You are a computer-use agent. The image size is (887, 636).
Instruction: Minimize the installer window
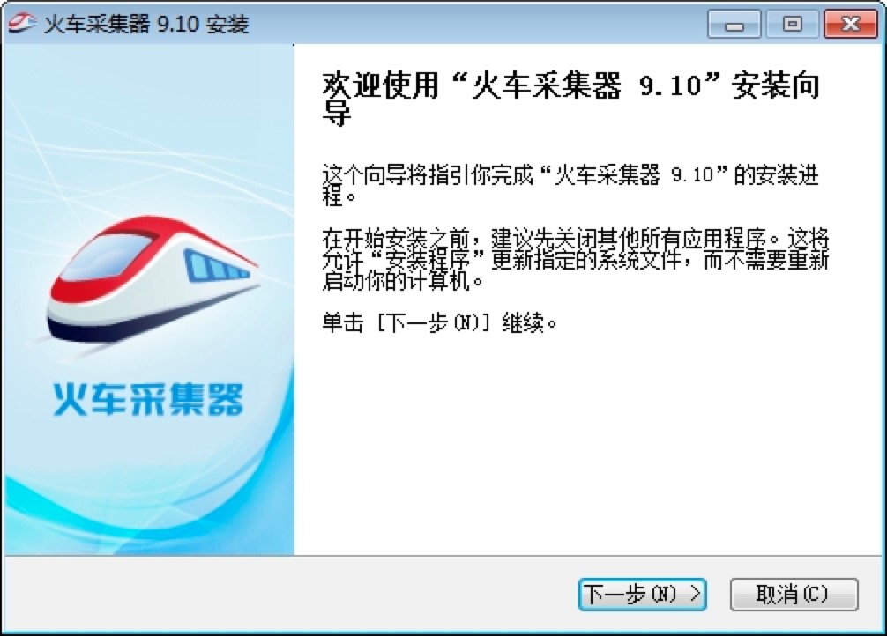coord(734,25)
